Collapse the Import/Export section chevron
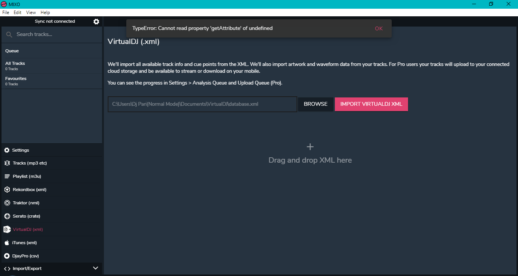This screenshot has height=276, width=518. (x=96, y=268)
